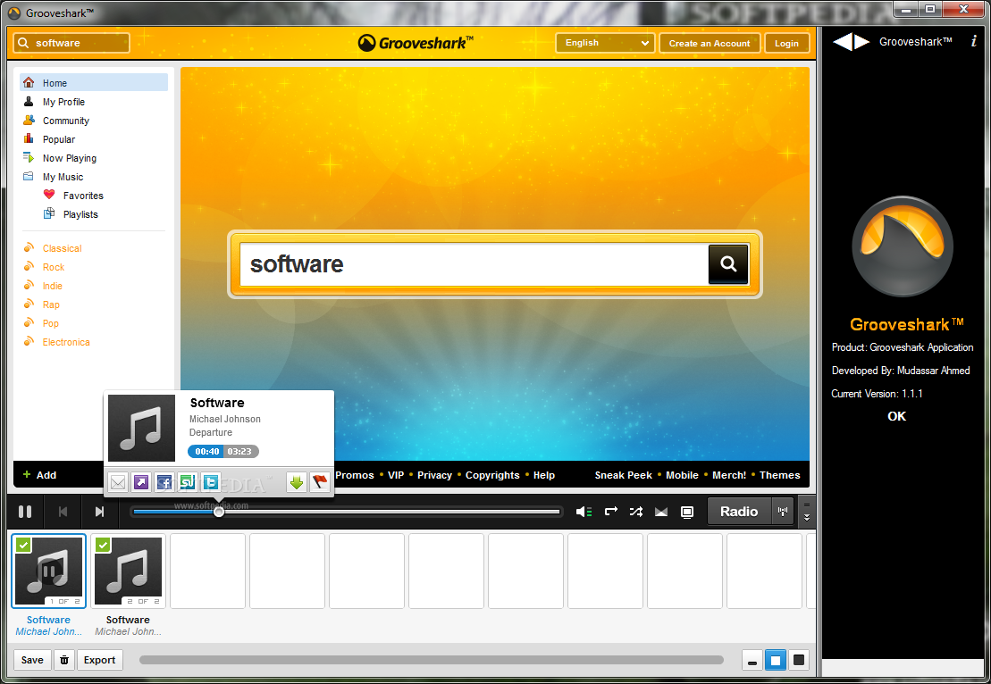Uncheck the first queued song checkbox
Screen dimensions: 991x684
pos(23,545)
